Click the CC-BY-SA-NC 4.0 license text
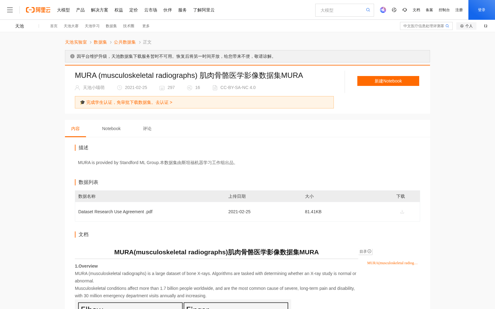This screenshot has height=309, width=495. [x=238, y=88]
